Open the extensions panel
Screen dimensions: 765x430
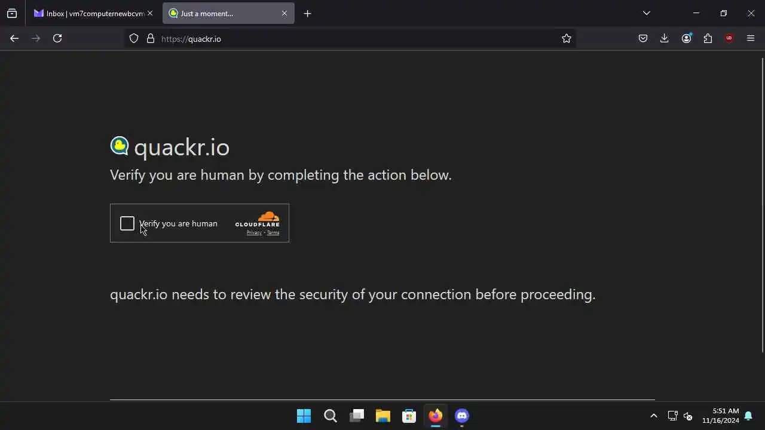pos(708,38)
